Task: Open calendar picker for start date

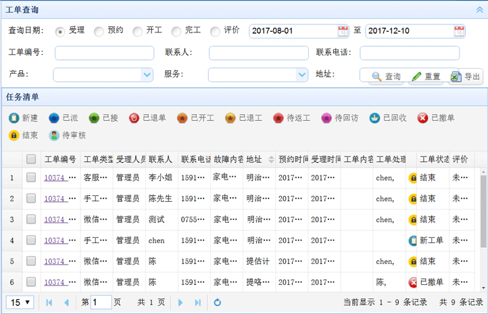Action: click(x=343, y=31)
